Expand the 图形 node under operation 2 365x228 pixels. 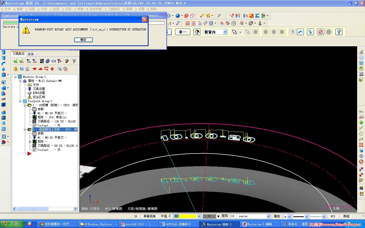[30, 142]
